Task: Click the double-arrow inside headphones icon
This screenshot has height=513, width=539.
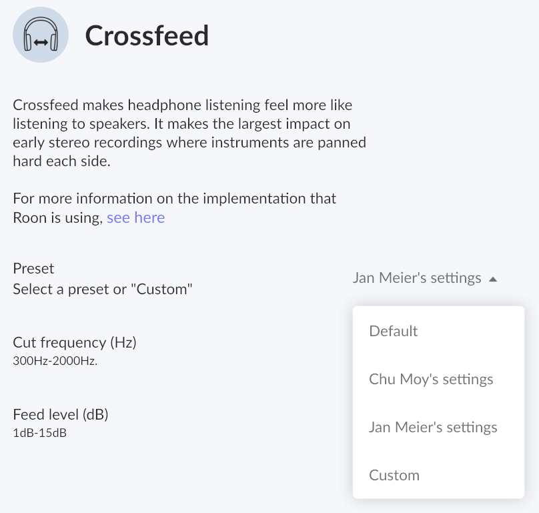Action: pyautogui.click(x=41, y=43)
